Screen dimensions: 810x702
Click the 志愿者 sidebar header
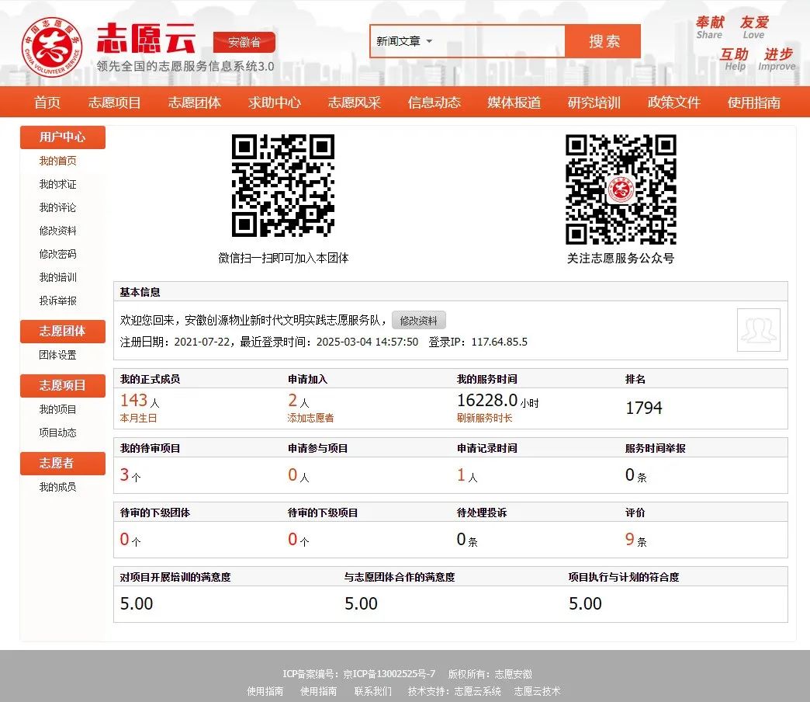63,463
